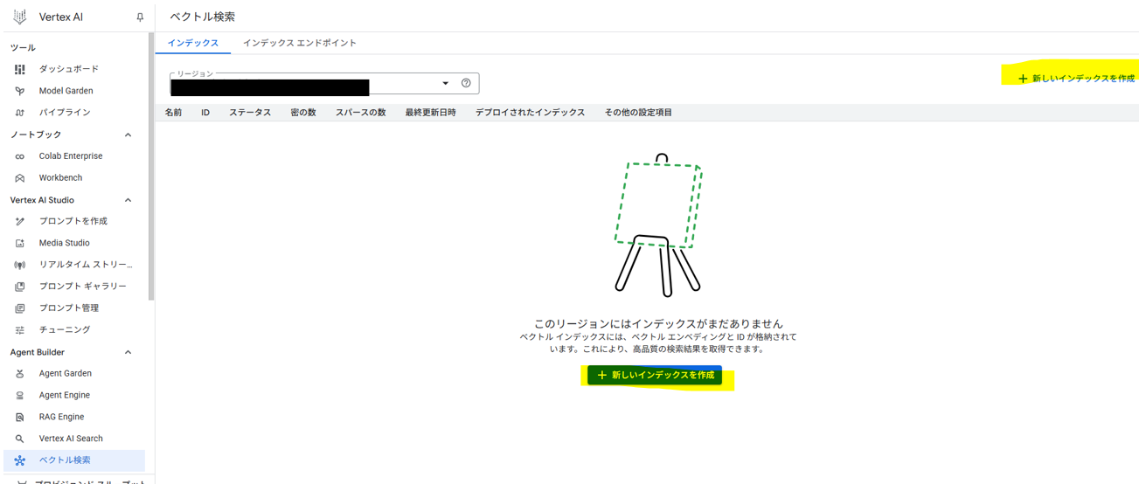
Task: Click the プロンプト ギャラリー icon
Action: [19, 287]
